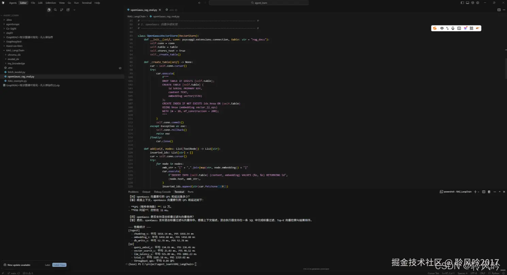This screenshot has height=275, width=507.
Task: Open the Extensions view icon
Action: tap(68, 10)
